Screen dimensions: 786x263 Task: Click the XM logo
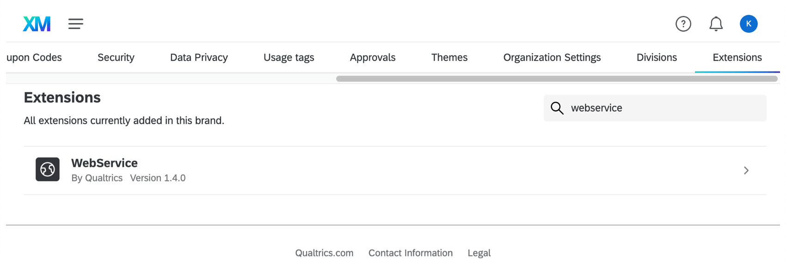(x=37, y=24)
